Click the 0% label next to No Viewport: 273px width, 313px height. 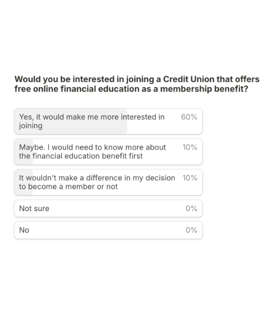(x=191, y=230)
